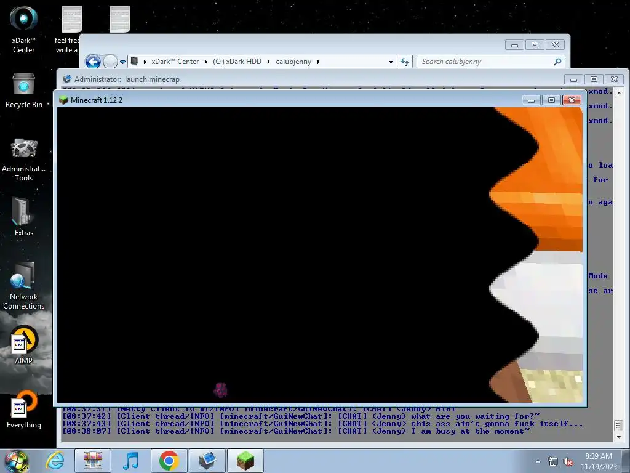Minimize the calubjenny Explorer window
The width and height of the screenshot is (630, 473).
coord(514,44)
